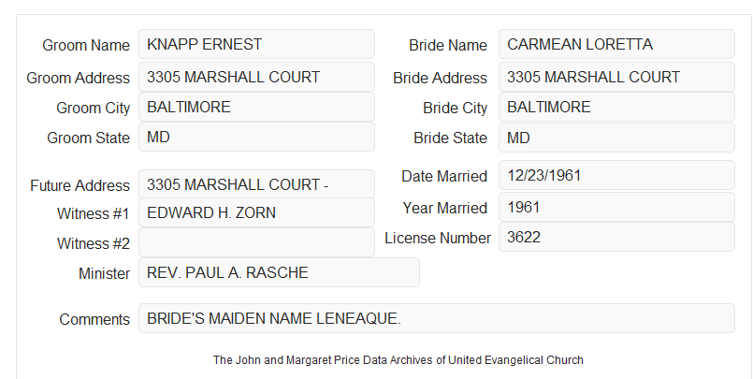This screenshot has width=753, height=379.
Task: Click the Year Married field
Action: click(x=616, y=207)
